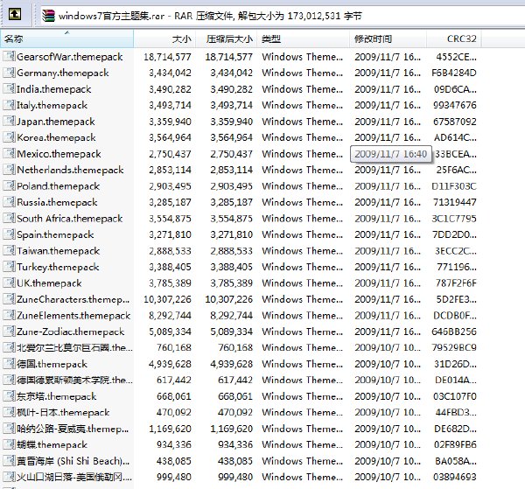This screenshot has height=489, width=525.
Task: Click the Netherlands.themepack file icon
Action: 9,170
